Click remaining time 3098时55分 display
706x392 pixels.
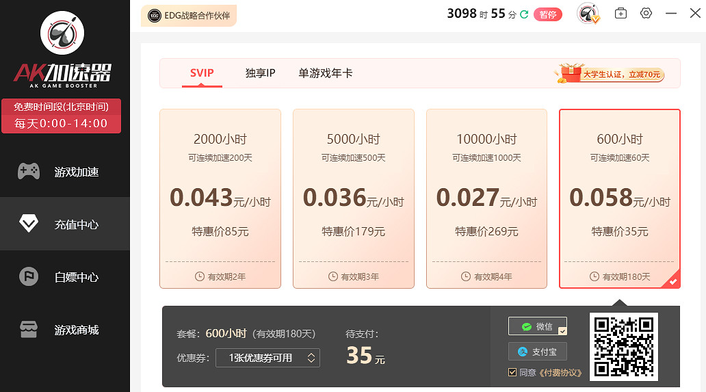click(x=482, y=14)
